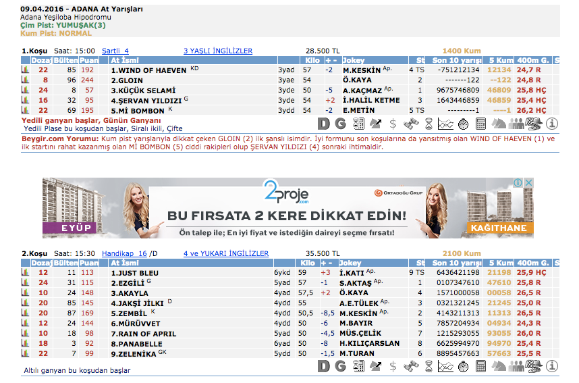Click horse-with-arrow icon under race 2

click(x=375, y=366)
